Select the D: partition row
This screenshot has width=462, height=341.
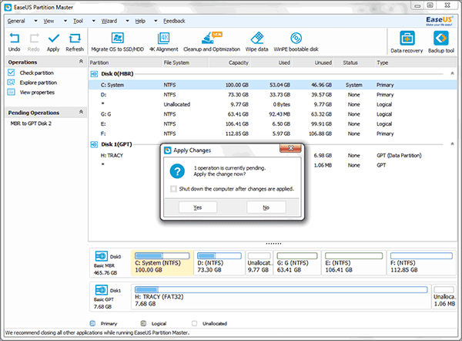(x=273, y=95)
